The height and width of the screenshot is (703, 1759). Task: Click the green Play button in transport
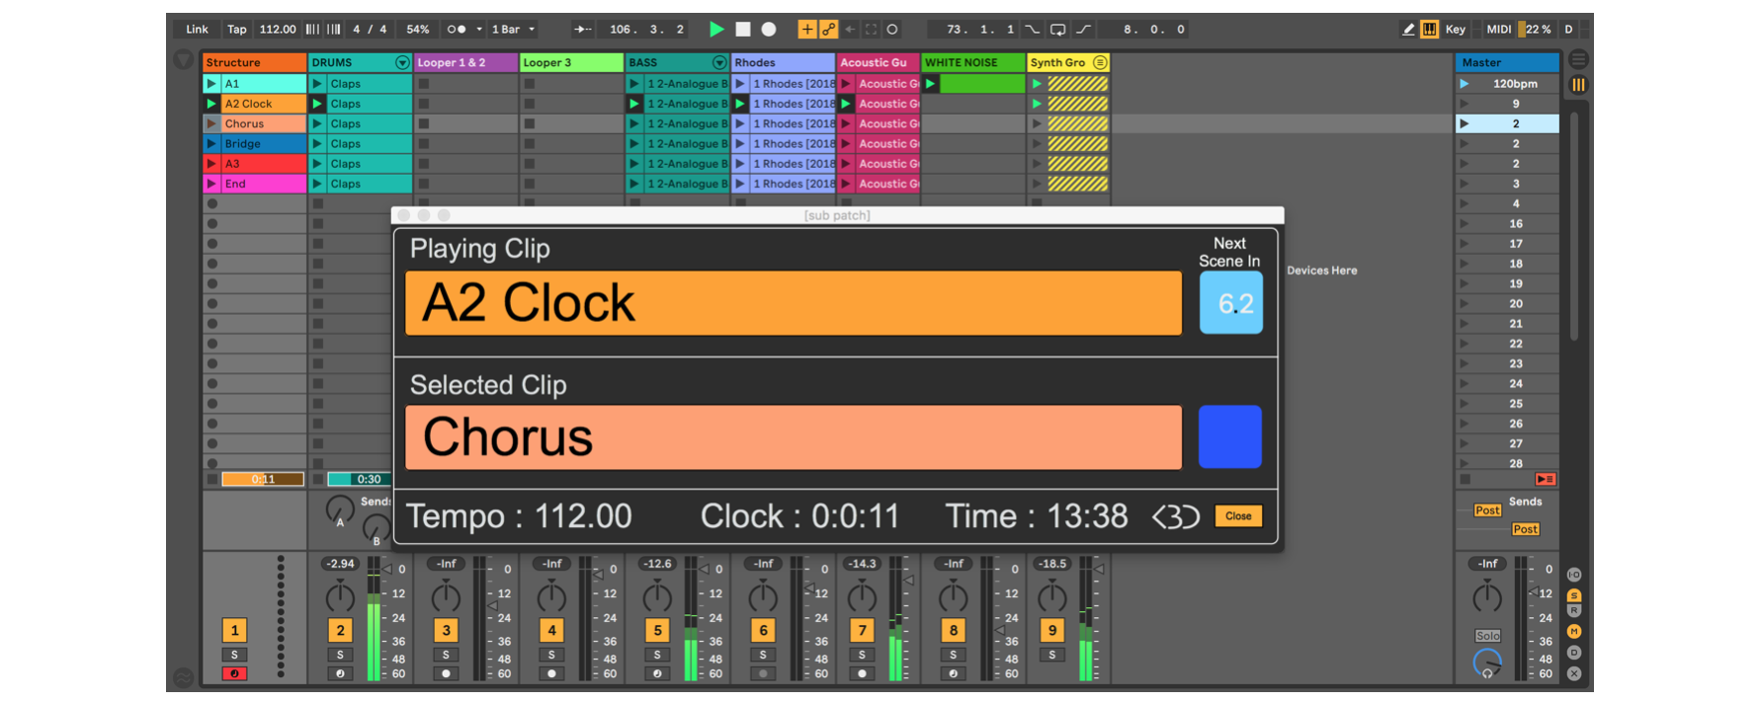point(716,30)
